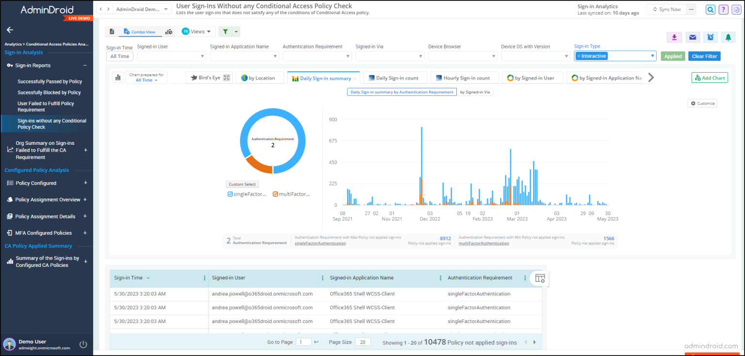Open the Combo View tab

point(140,31)
